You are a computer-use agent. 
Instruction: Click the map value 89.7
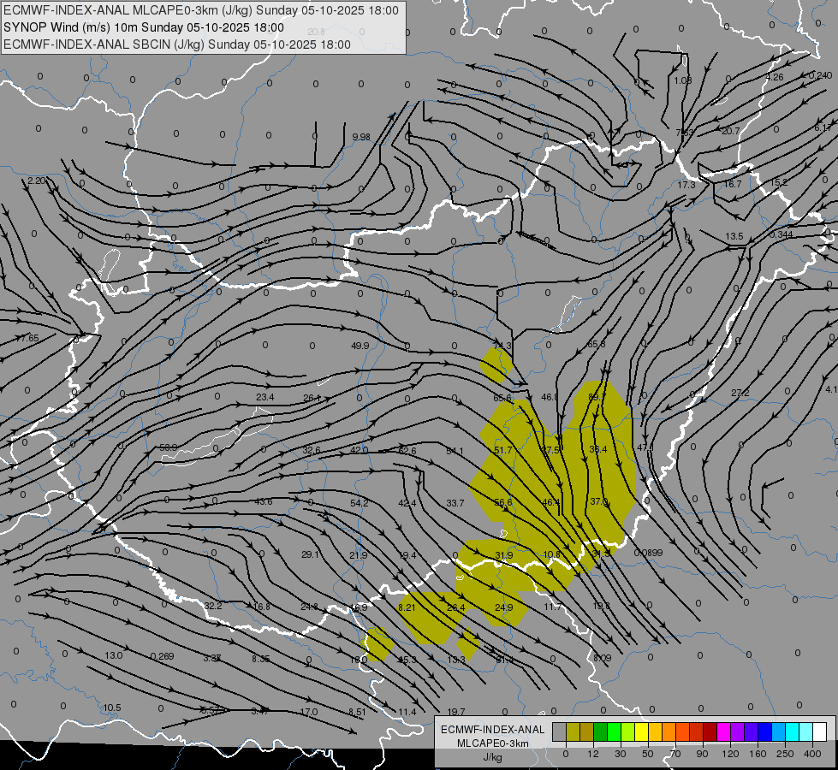(597, 397)
